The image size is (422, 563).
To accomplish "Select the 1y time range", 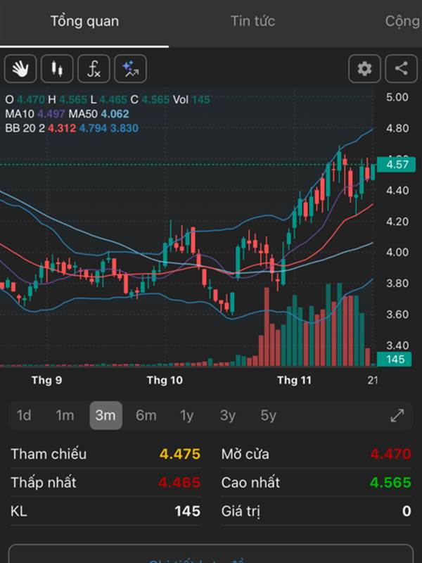I will [186, 415].
